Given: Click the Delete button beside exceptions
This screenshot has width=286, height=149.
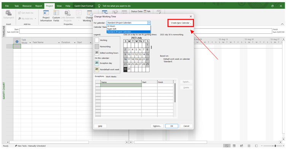Looking at the screenshot, I should click(186, 87).
